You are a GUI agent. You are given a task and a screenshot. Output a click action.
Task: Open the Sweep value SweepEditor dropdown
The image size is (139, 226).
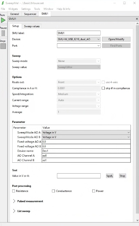tap(79, 67)
